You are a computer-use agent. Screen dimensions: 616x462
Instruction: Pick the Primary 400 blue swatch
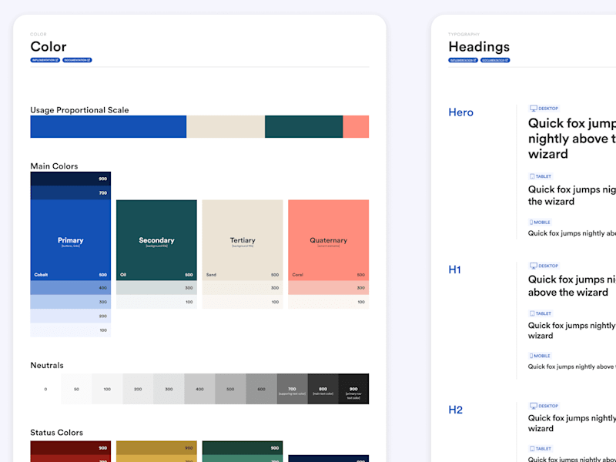71,287
